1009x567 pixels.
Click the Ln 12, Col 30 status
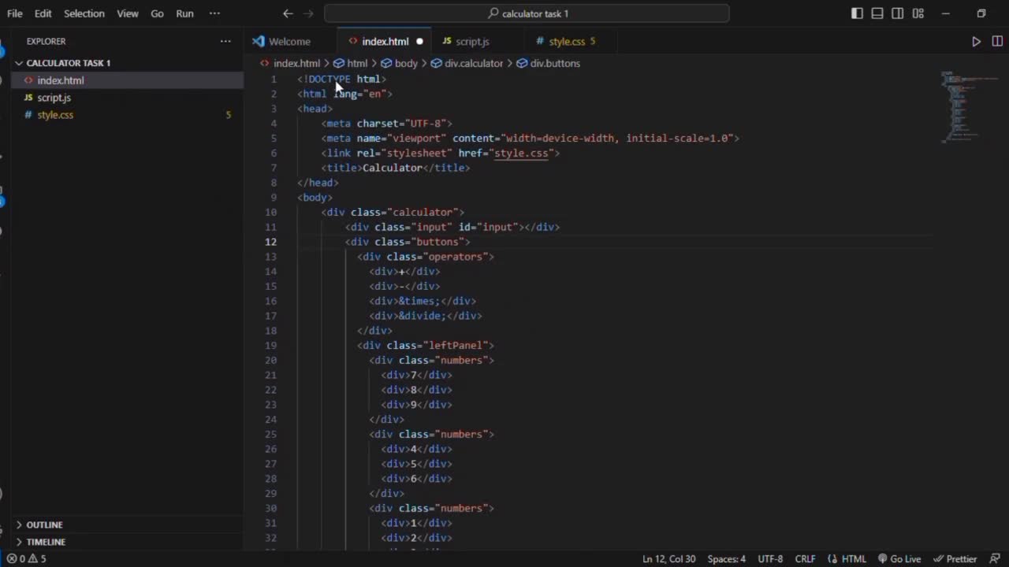tap(668, 559)
